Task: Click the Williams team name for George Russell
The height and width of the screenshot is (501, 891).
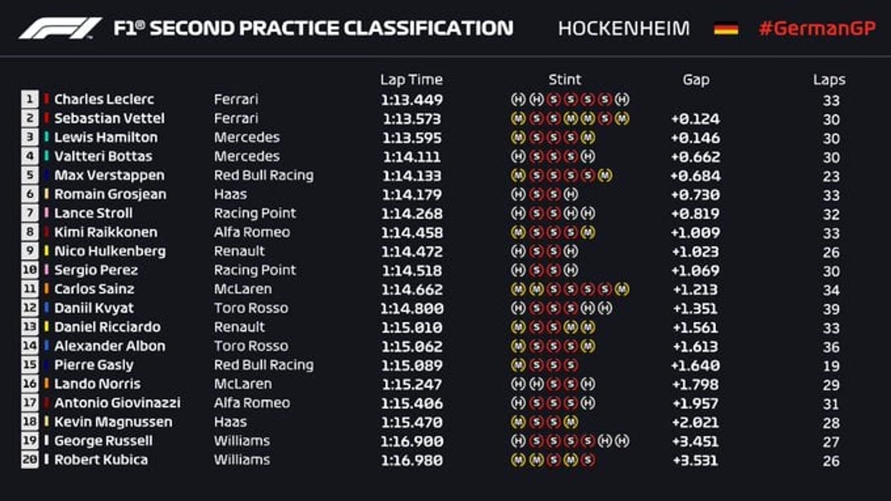Action: pyautogui.click(x=242, y=441)
